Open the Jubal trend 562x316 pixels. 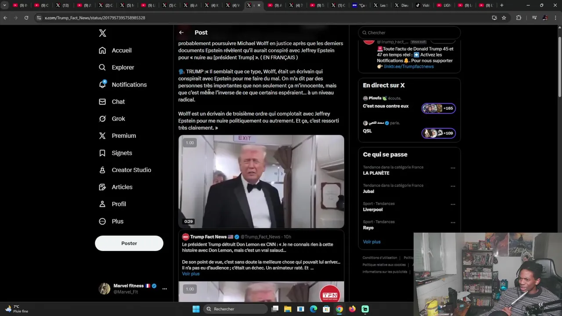pyautogui.click(x=368, y=191)
